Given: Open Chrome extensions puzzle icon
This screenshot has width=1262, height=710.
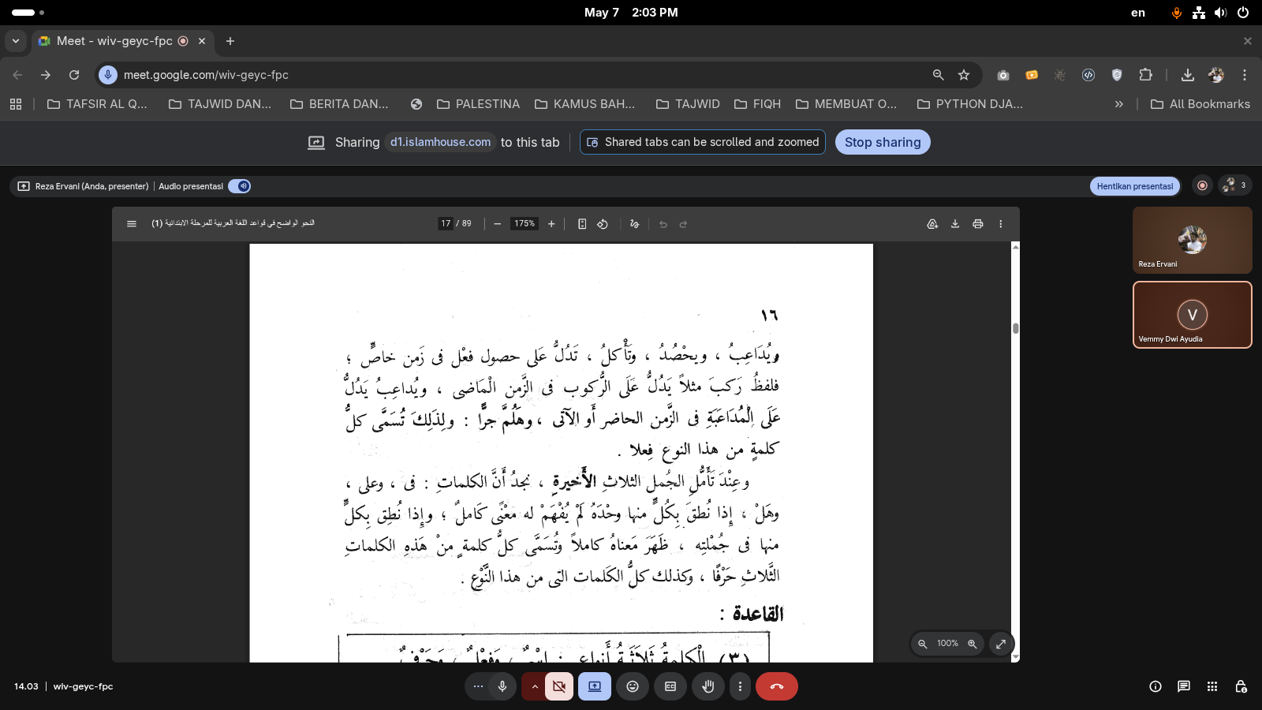Looking at the screenshot, I should click(x=1145, y=75).
